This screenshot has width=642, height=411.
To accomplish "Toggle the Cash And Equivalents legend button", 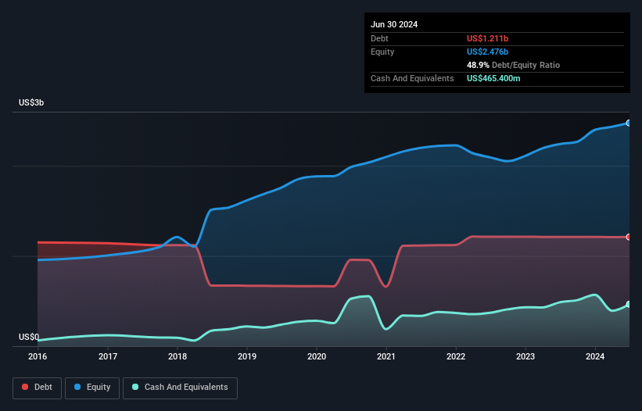I will pyautogui.click(x=180, y=388).
